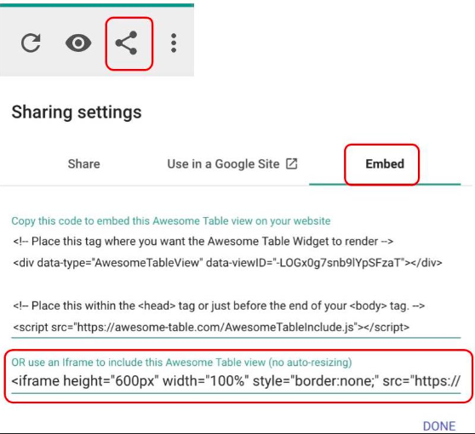Select the Embed tab
The width and height of the screenshot is (475, 434).
coord(385,164)
